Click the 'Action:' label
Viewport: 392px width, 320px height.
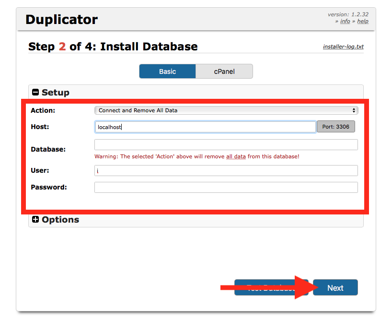pos(43,111)
